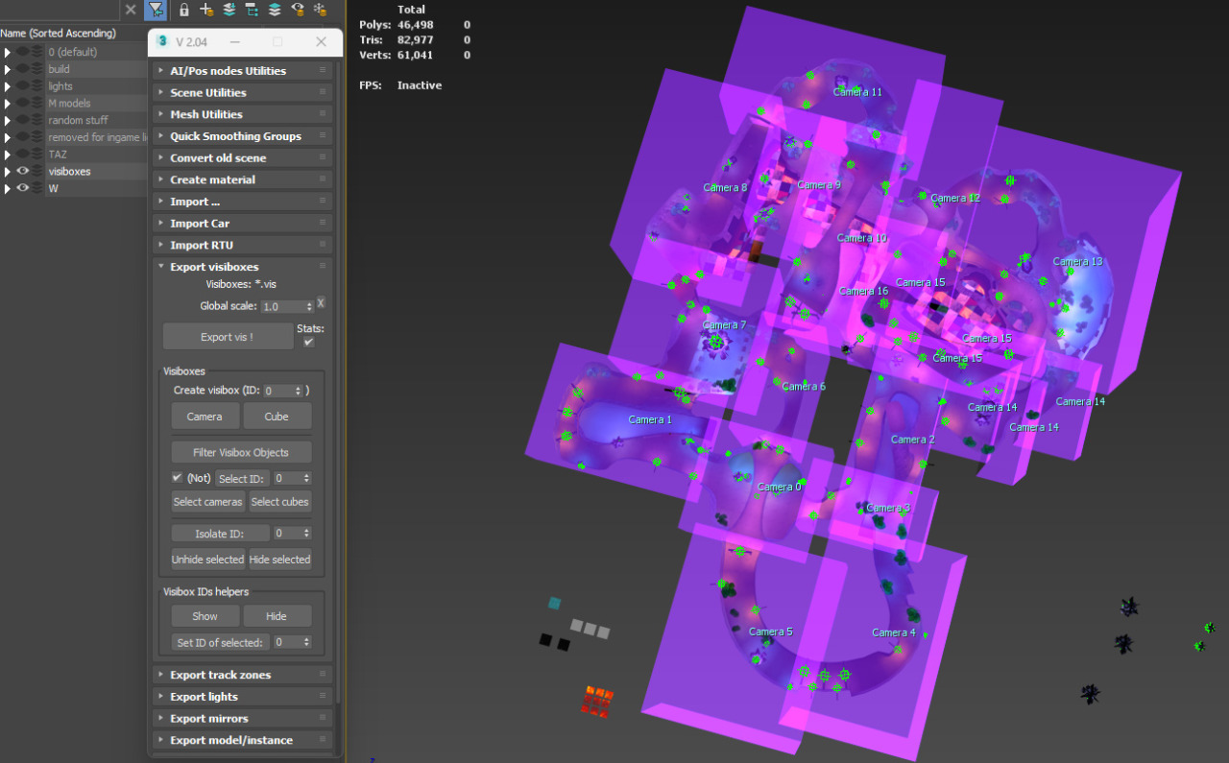
Task: Clear the layer search field with X
Action: [131, 10]
